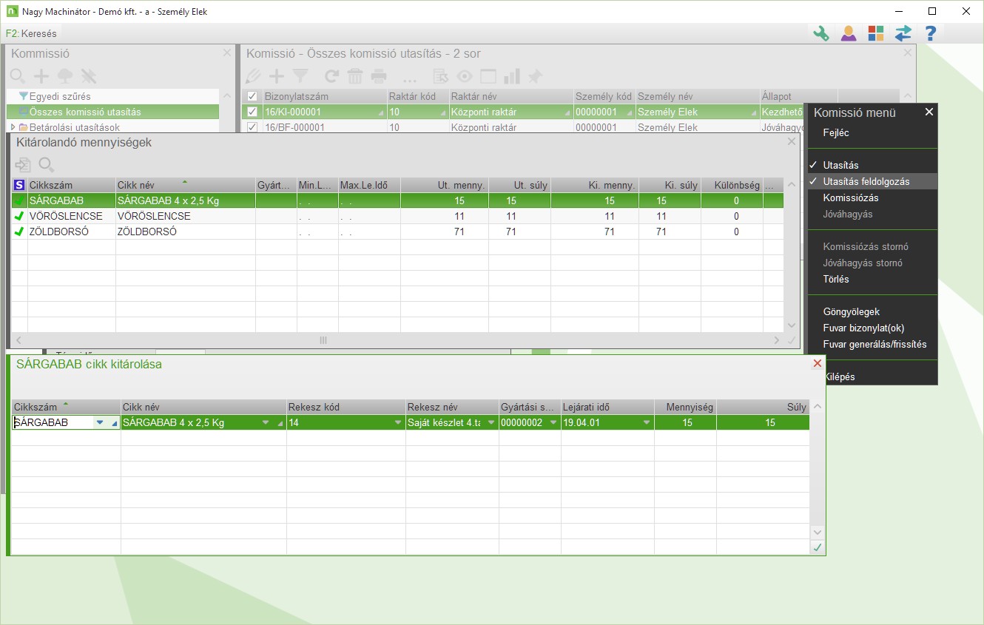Close the SÁRGABAB cikk kitárolása panel
This screenshot has width=984, height=625.
pos(818,363)
